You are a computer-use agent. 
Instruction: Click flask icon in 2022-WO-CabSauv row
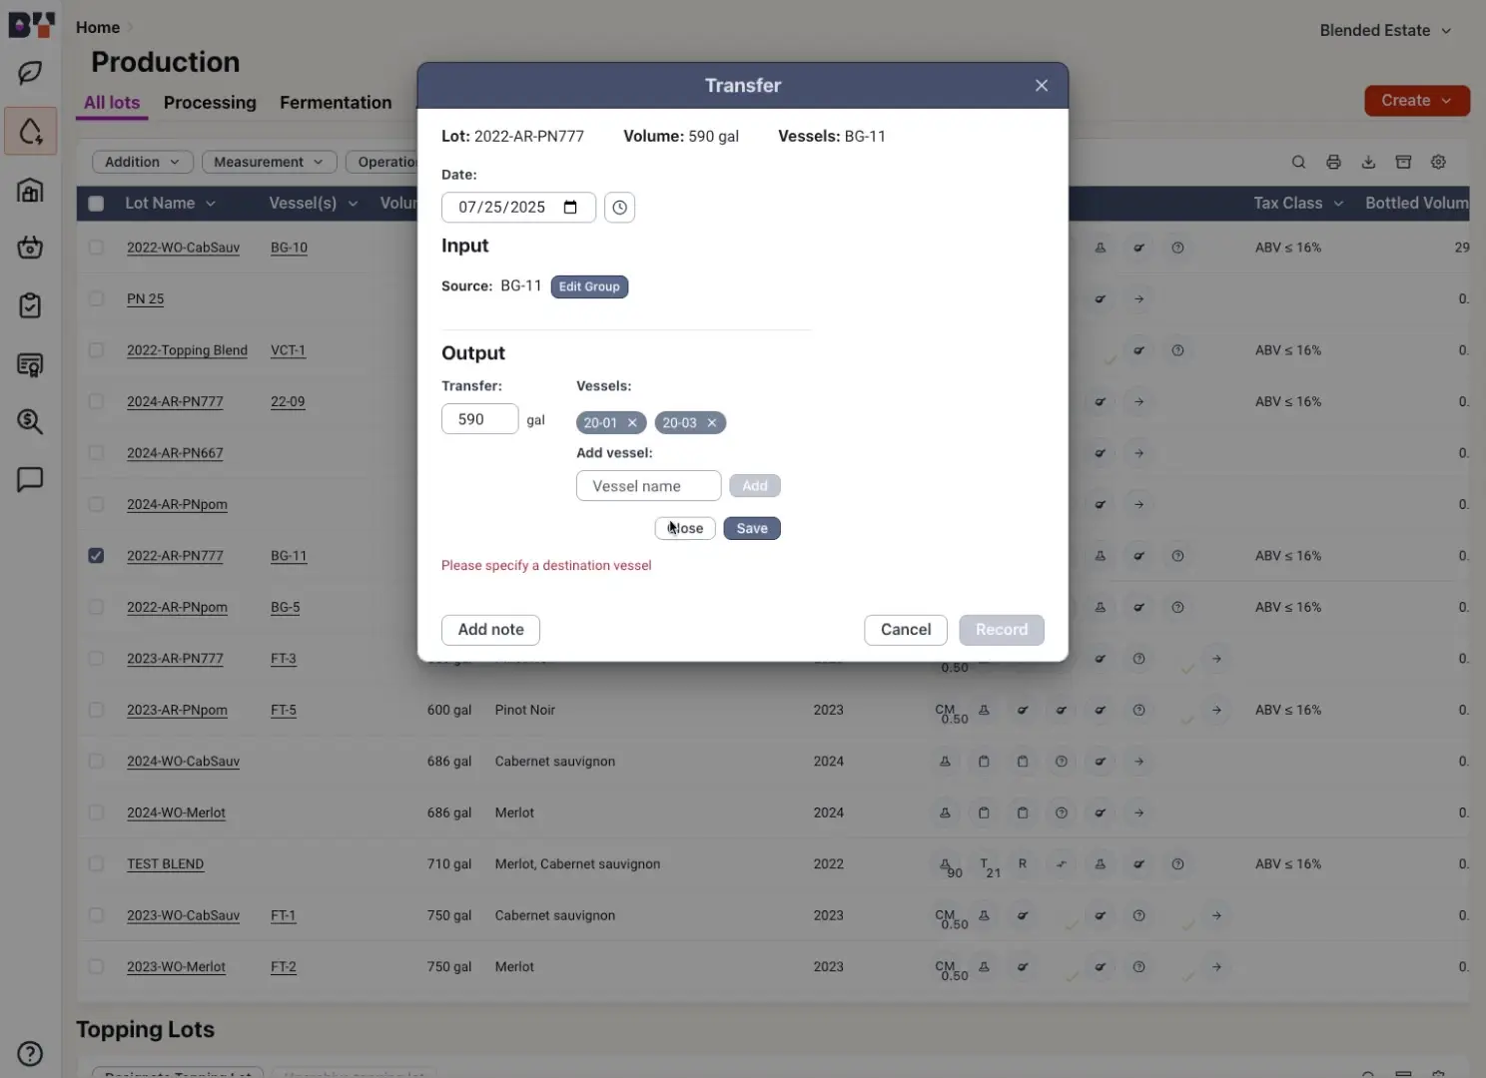1101,248
